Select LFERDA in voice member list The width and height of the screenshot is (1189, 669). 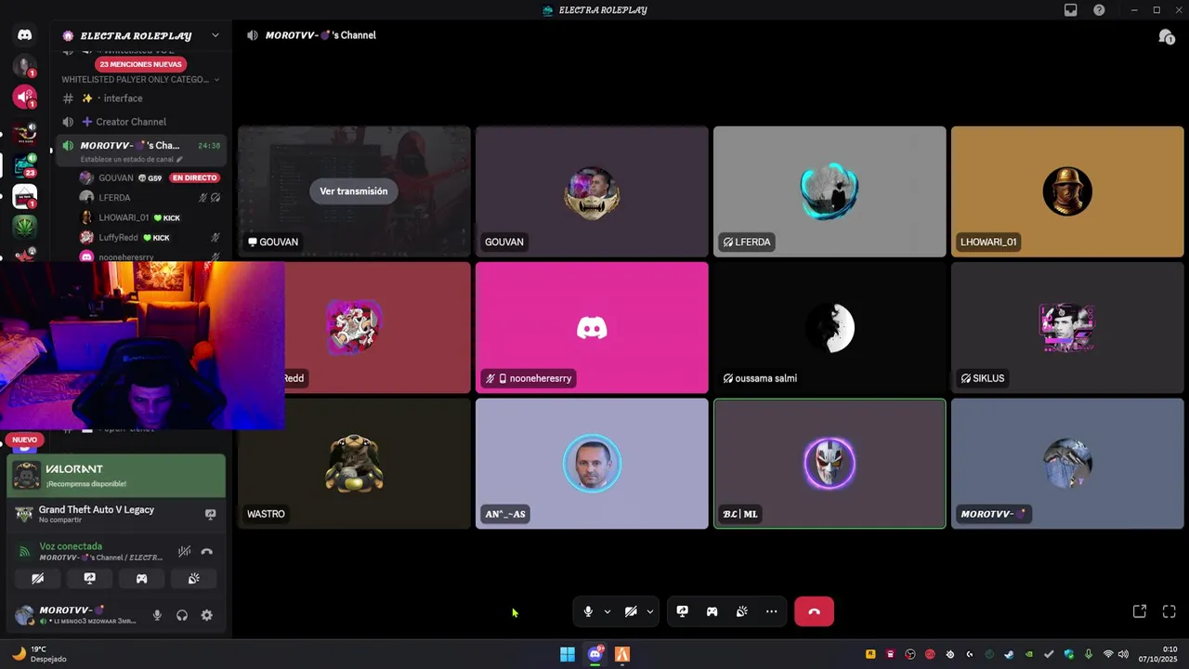149,198
